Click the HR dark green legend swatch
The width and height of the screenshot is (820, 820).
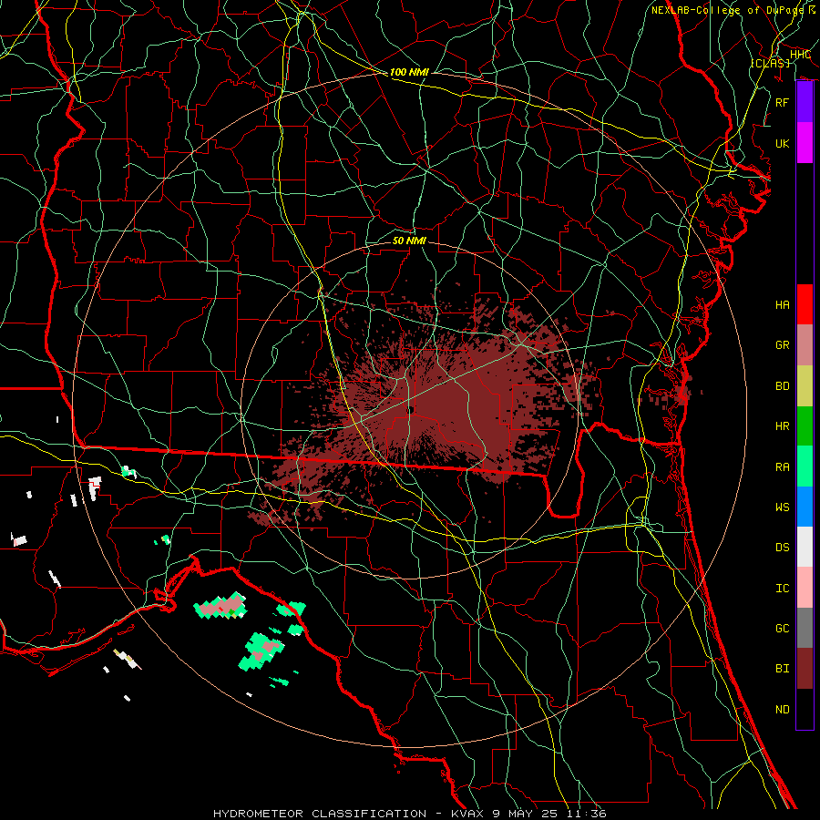[805, 426]
